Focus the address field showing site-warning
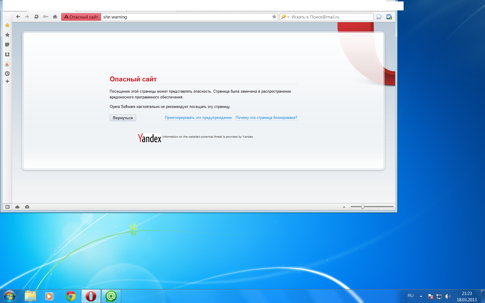This screenshot has width=485, height=303. click(x=186, y=17)
